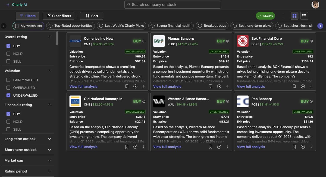Download the Old National Bancorp analysis
Image resolution: width=326 pixels, height=177 pixels.
tap(143, 147)
